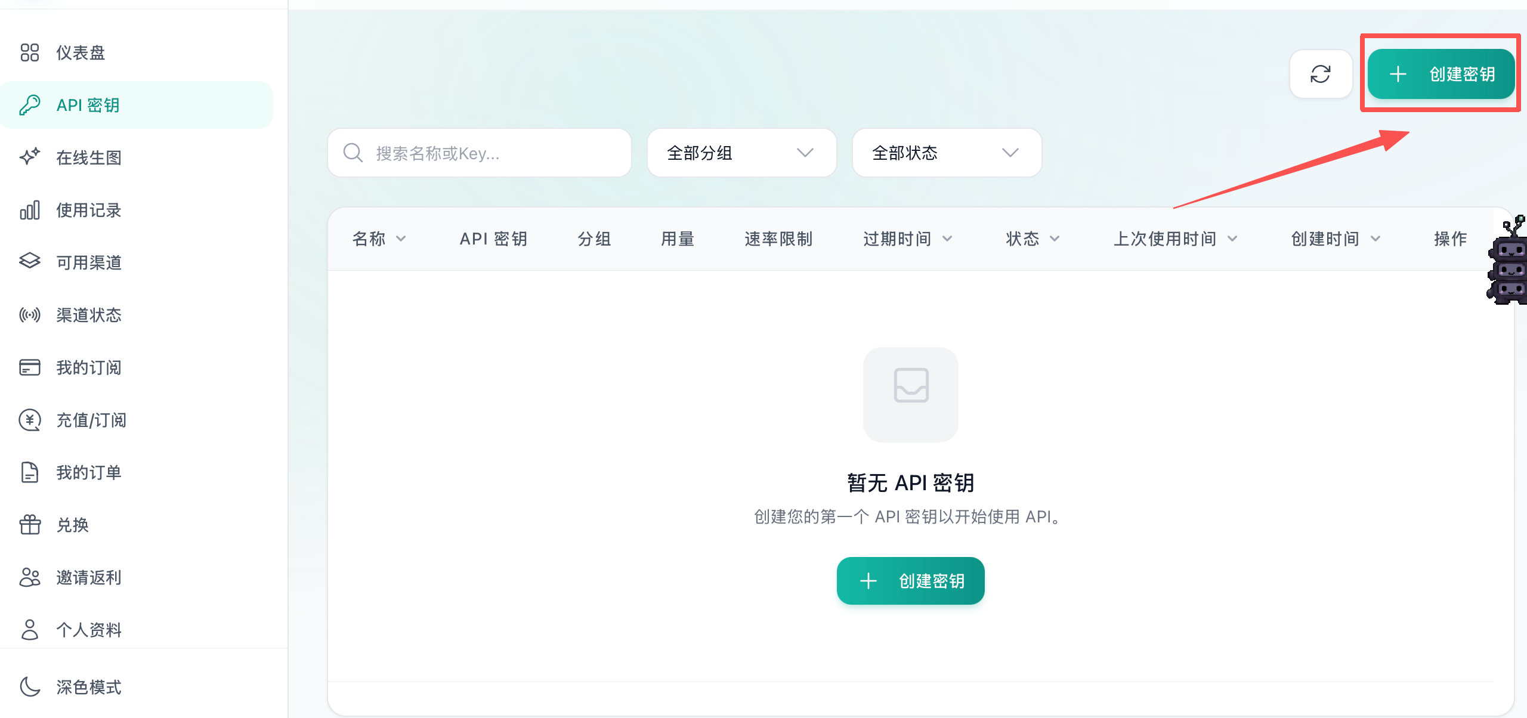Viewport: 1527px width, 718px height.
Task: Select API 密钥 in sidebar
Action: 137,105
